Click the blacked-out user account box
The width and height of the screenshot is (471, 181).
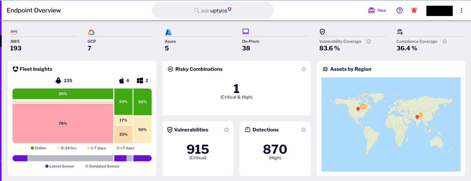(x=440, y=11)
